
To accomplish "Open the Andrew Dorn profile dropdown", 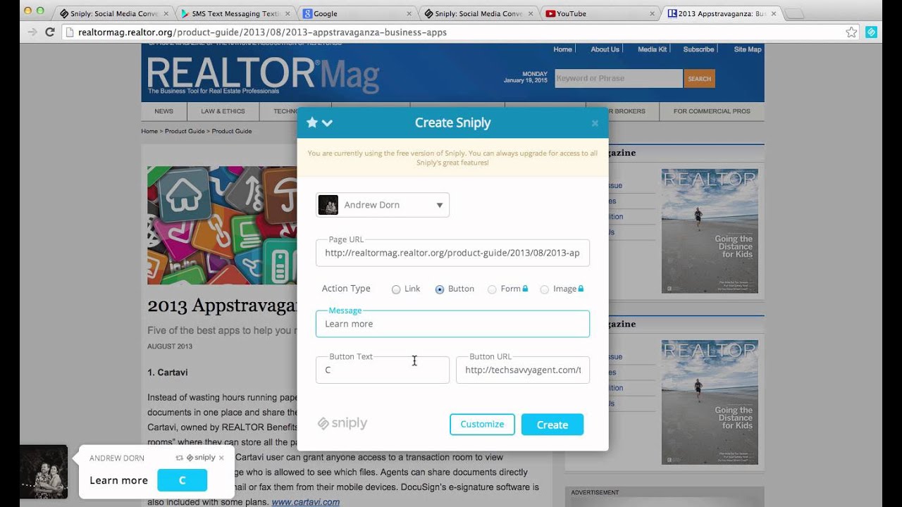I will pyautogui.click(x=383, y=205).
